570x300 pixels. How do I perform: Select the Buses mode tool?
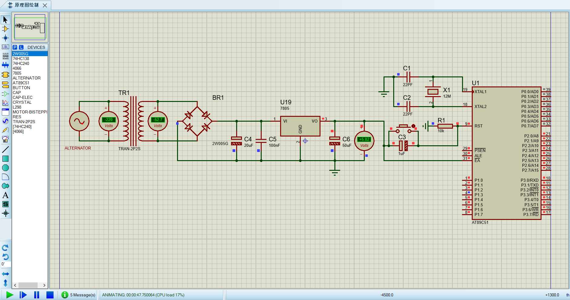[5, 65]
